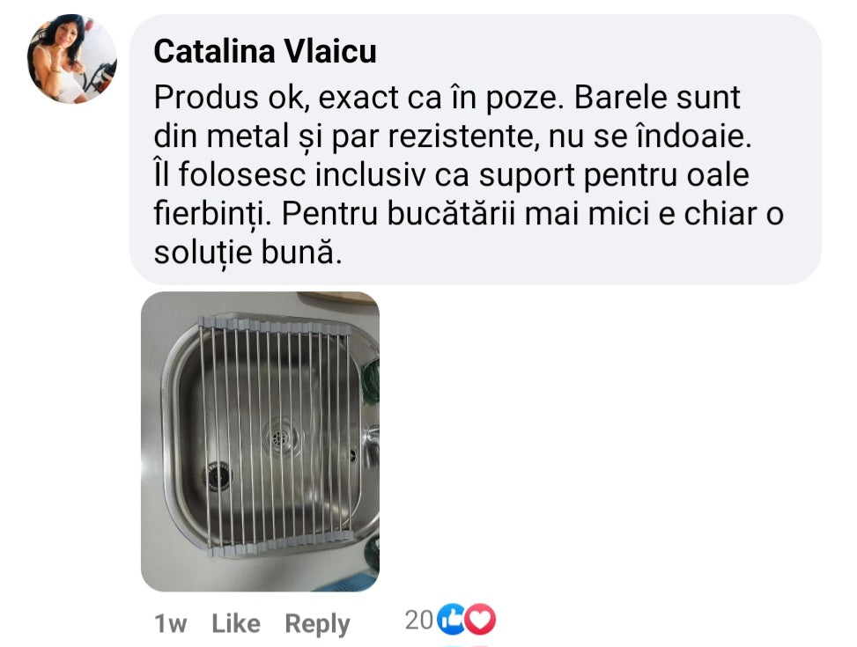Click the red heart reaction icon
857x647 pixels.
[x=480, y=619]
